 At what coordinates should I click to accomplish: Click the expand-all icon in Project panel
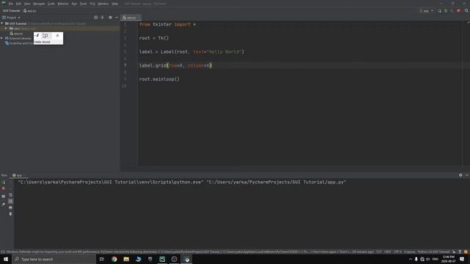(x=103, y=18)
